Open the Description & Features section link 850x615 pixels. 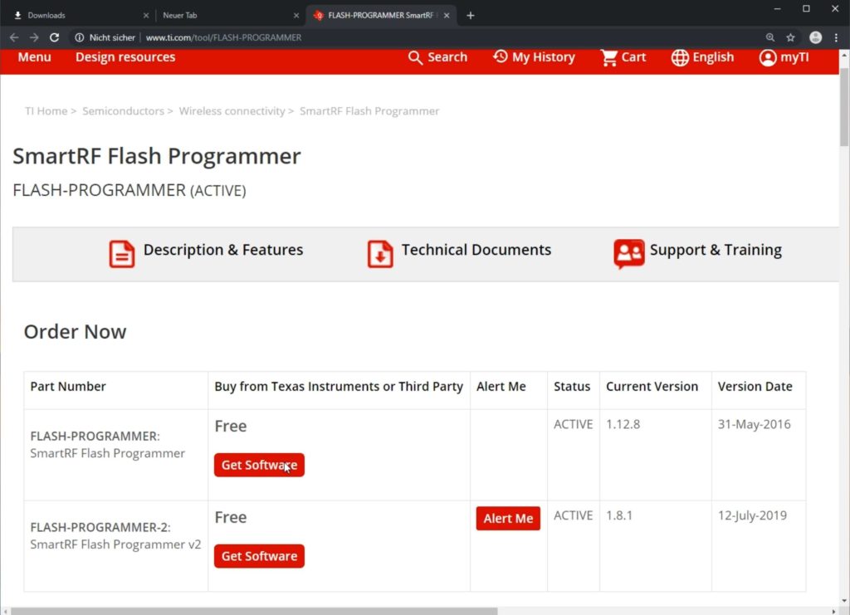click(x=222, y=250)
